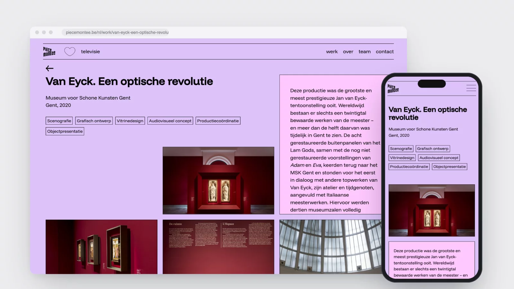Open the contact menu item
Viewport: 514px width, 289px height.
[385, 51]
